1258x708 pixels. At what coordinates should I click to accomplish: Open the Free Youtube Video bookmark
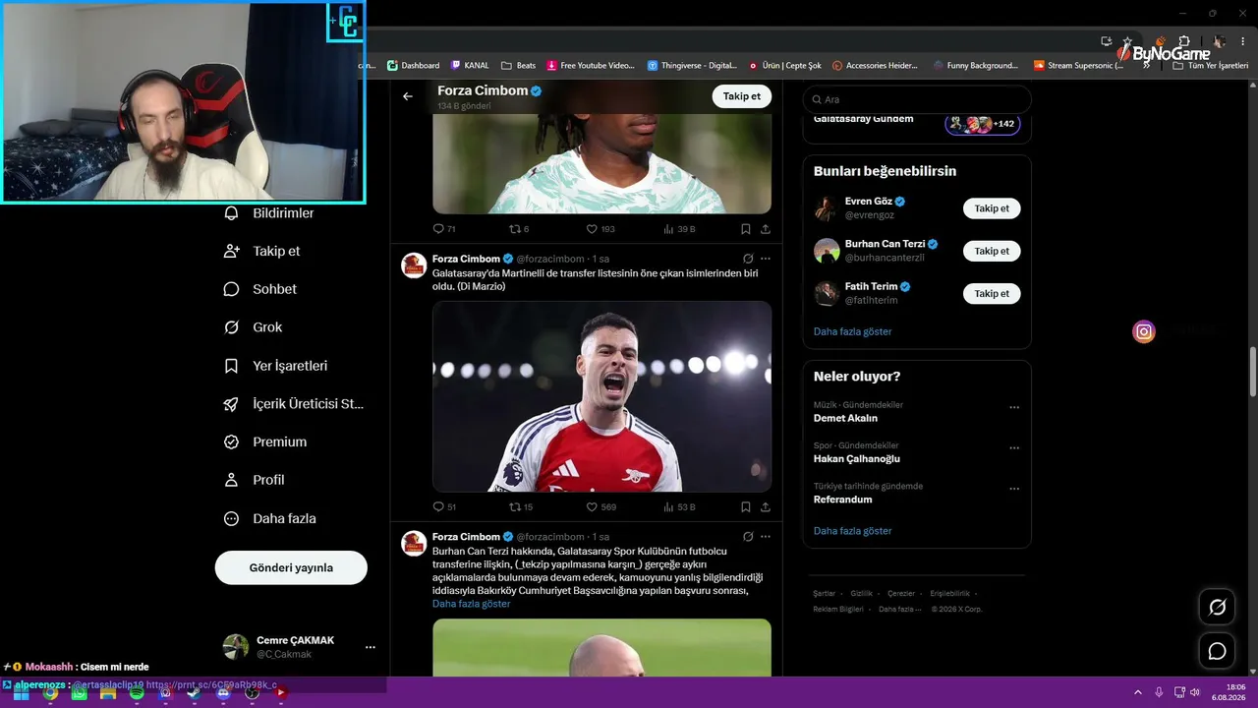click(592, 66)
